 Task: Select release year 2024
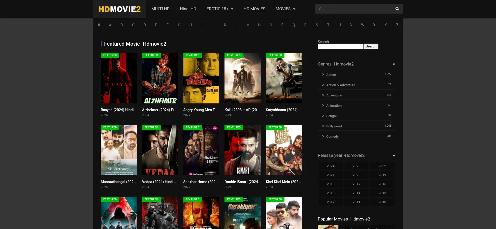coord(331,166)
